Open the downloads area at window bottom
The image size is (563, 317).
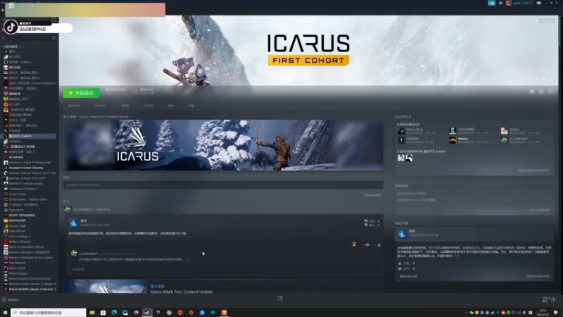(x=280, y=298)
